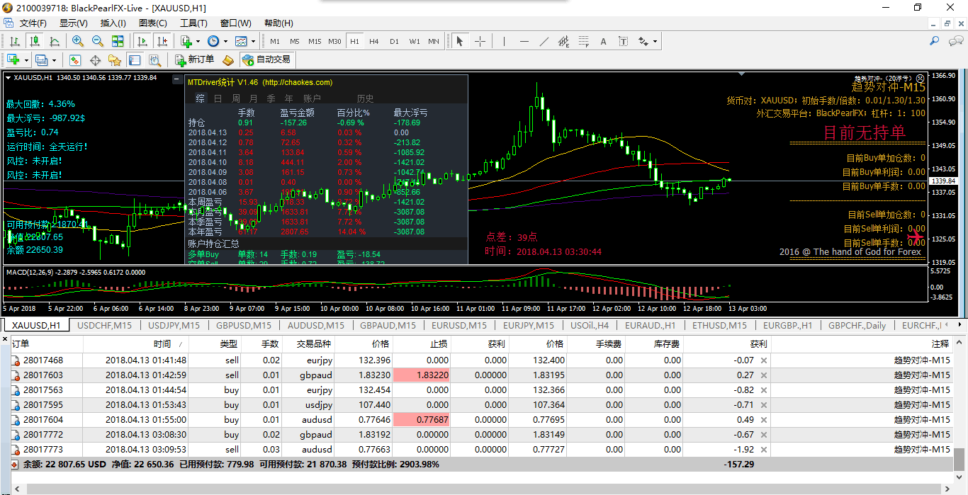Toggle the 自动交易 auto trading button

(x=266, y=59)
